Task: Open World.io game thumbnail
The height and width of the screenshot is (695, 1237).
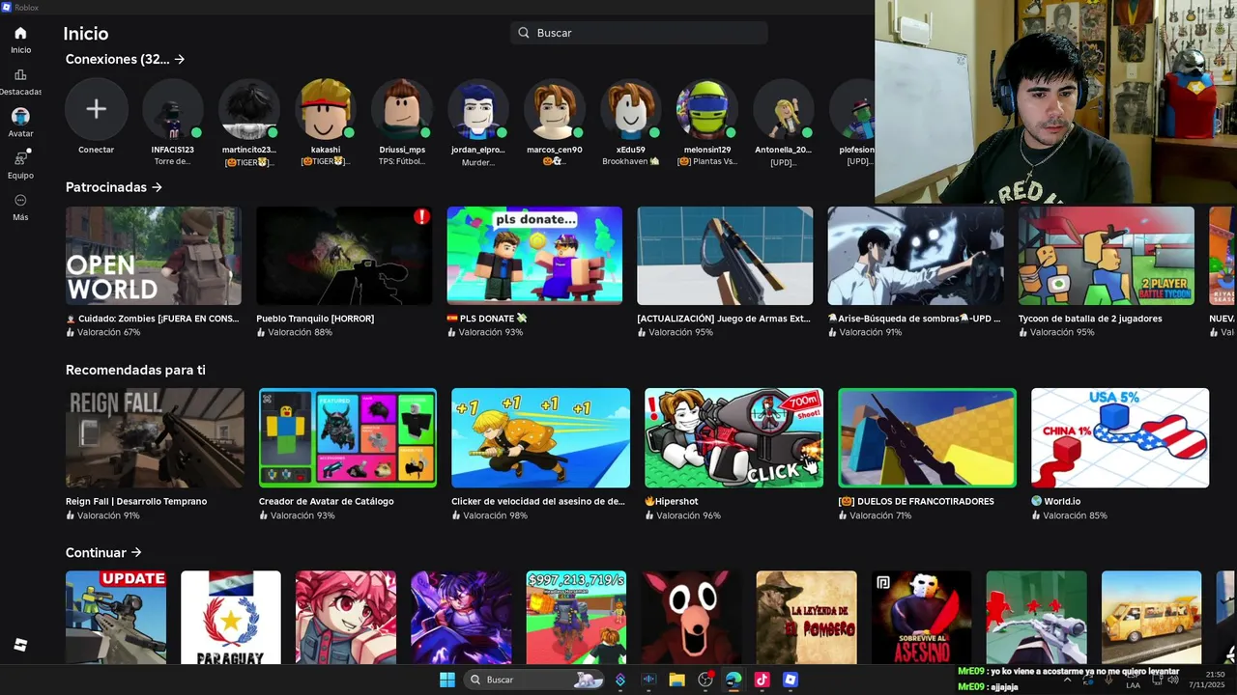Action: (x=1120, y=438)
